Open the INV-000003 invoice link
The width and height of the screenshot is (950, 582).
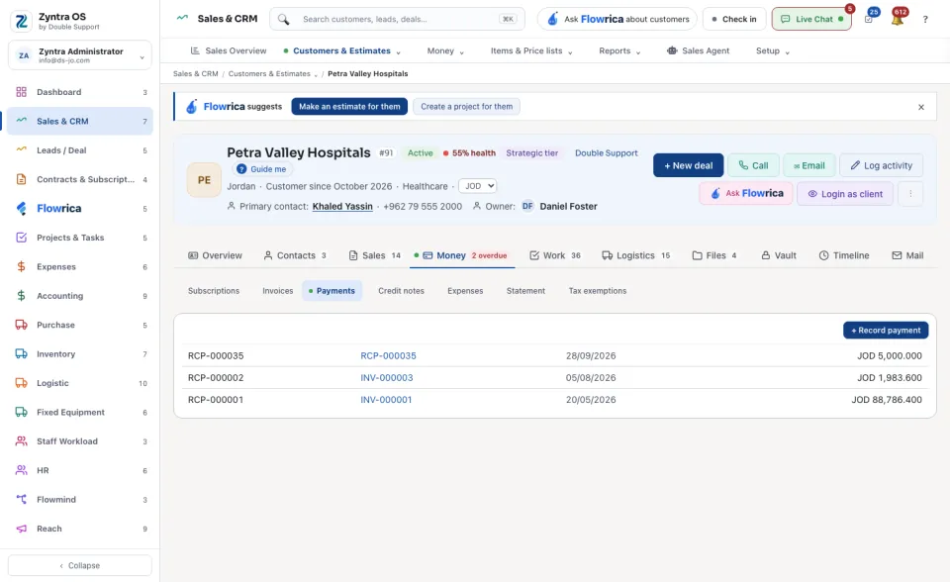(387, 378)
